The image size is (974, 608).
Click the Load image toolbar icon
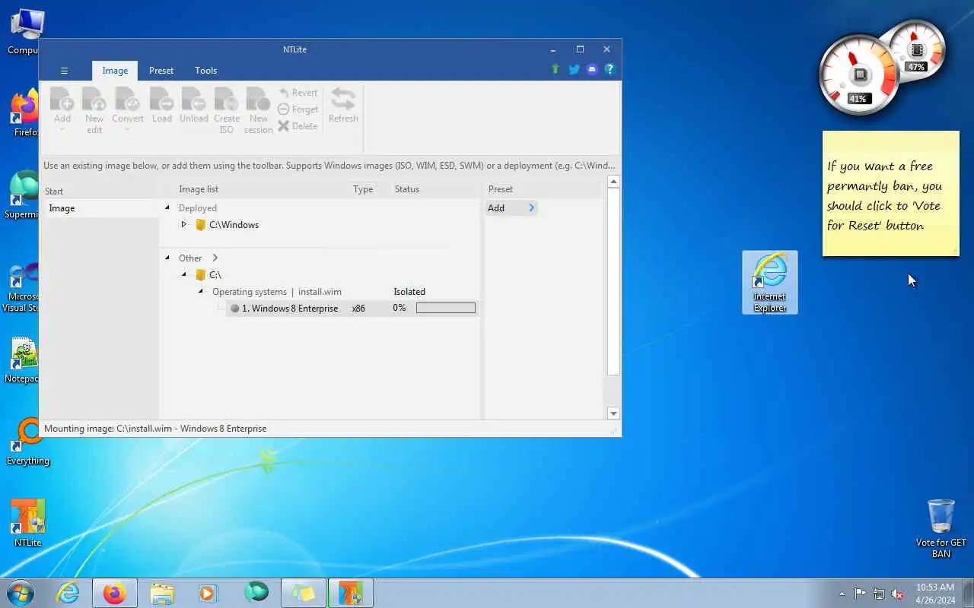[x=161, y=105]
